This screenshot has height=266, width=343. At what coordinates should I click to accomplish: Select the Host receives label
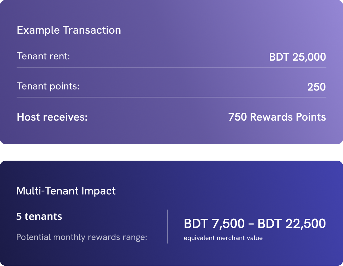pyautogui.click(x=52, y=117)
